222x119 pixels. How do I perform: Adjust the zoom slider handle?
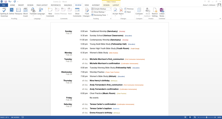point(207,117)
